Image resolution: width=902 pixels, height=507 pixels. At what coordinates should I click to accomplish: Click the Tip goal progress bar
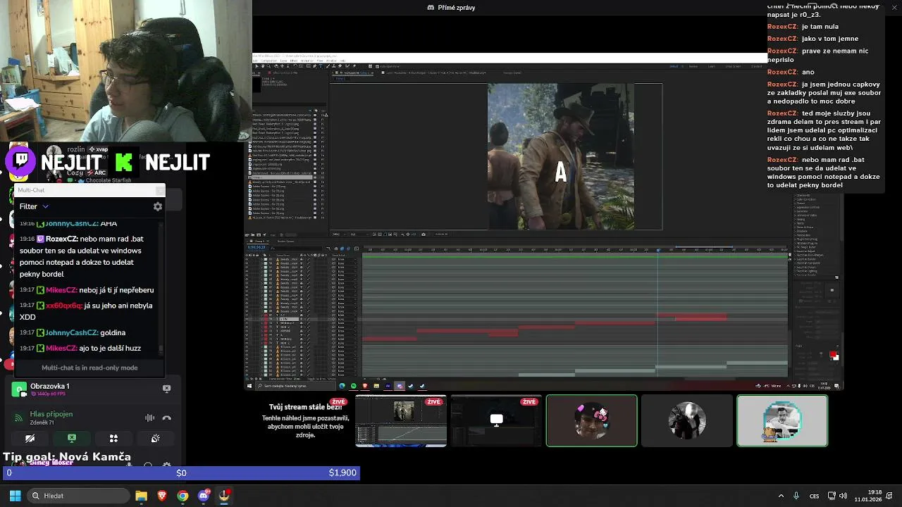[180, 472]
